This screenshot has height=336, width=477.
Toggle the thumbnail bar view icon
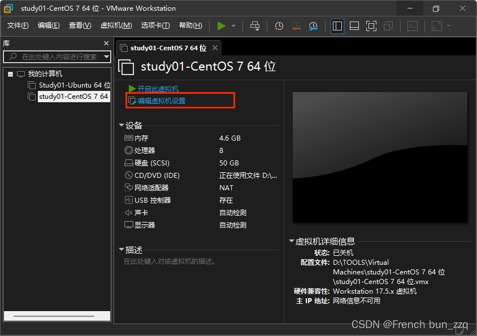click(354, 26)
